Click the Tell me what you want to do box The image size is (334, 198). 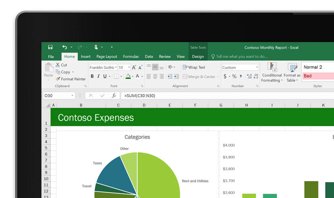[x=239, y=57]
